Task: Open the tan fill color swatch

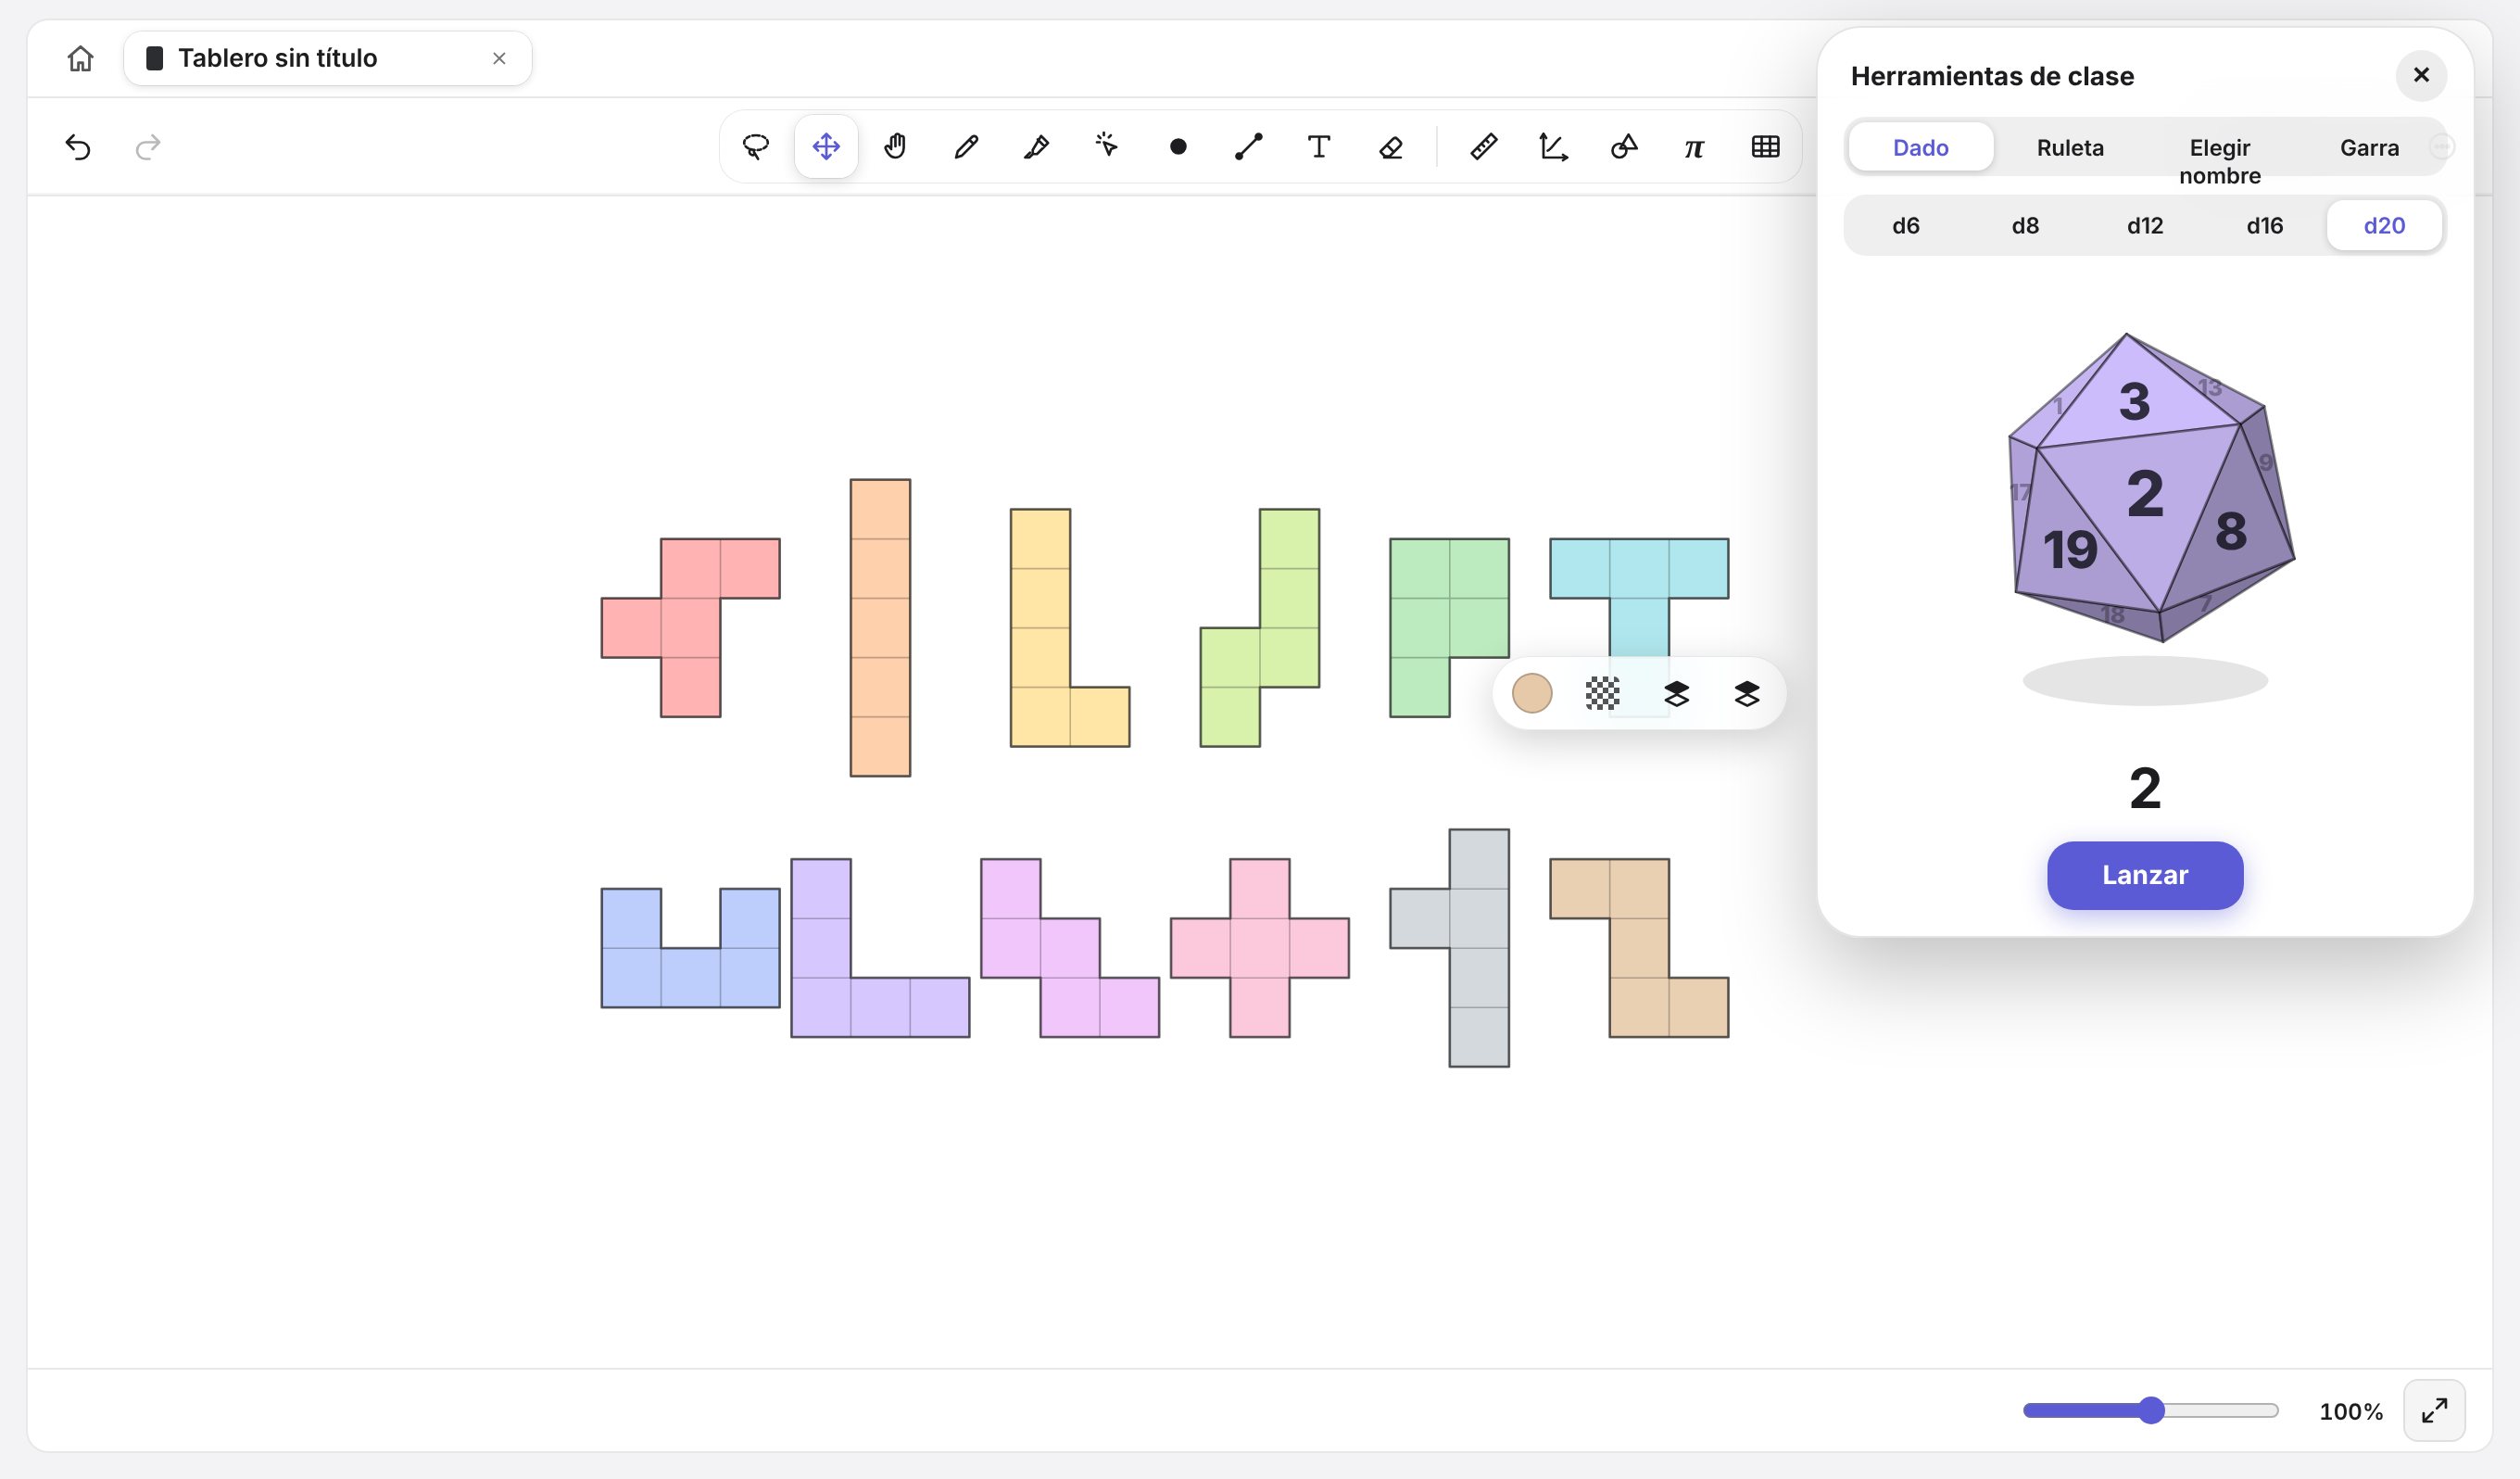Action: pos(1532,693)
